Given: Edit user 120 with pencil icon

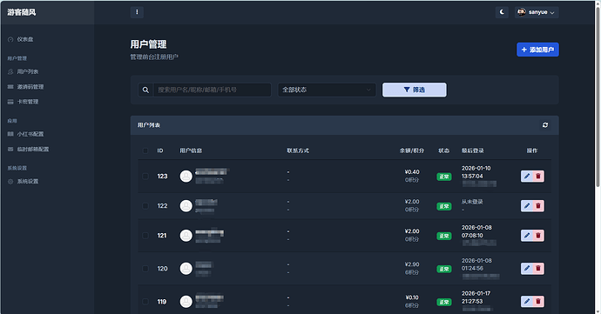Looking at the screenshot, I should 527,269.
